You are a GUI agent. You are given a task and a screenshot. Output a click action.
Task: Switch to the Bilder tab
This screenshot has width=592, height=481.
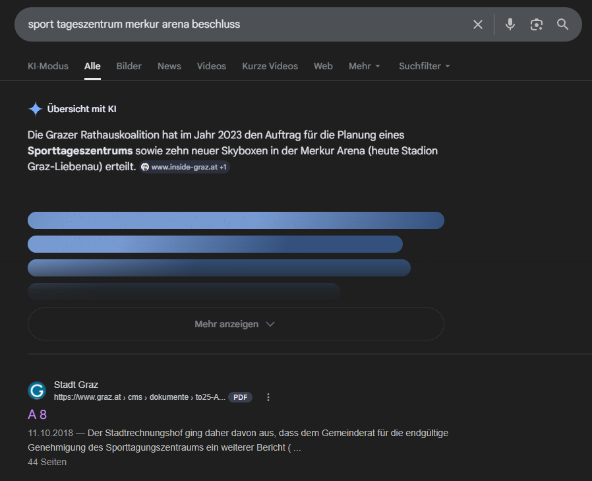pos(129,66)
